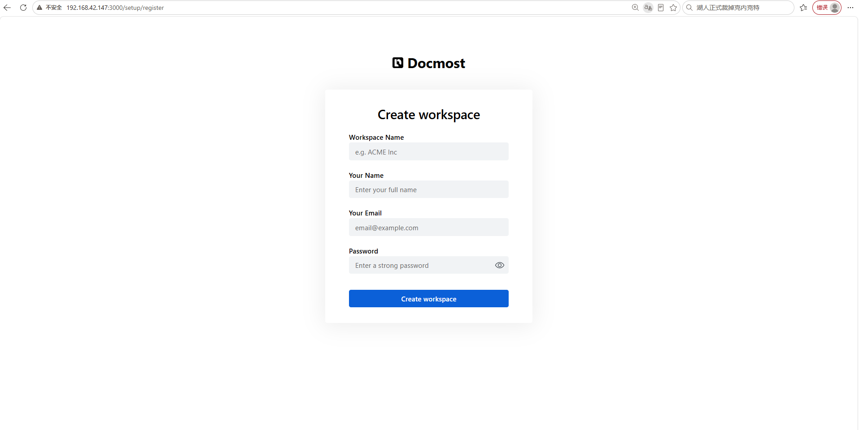Click the Your Email input field
859x430 pixels.
point(429,227)
